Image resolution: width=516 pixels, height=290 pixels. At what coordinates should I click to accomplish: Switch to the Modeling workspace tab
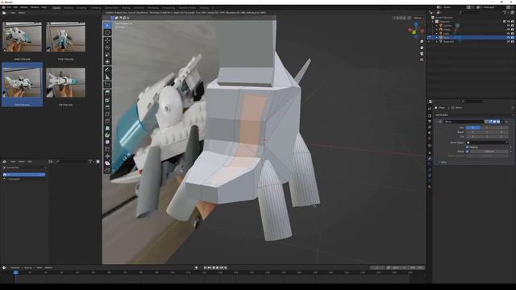pos(69,7)
